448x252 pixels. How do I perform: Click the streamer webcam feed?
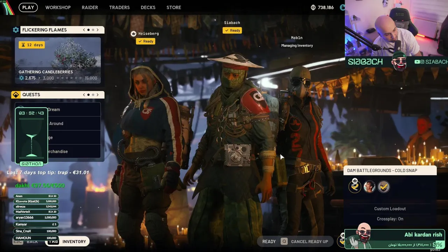[x=396, y=28]
